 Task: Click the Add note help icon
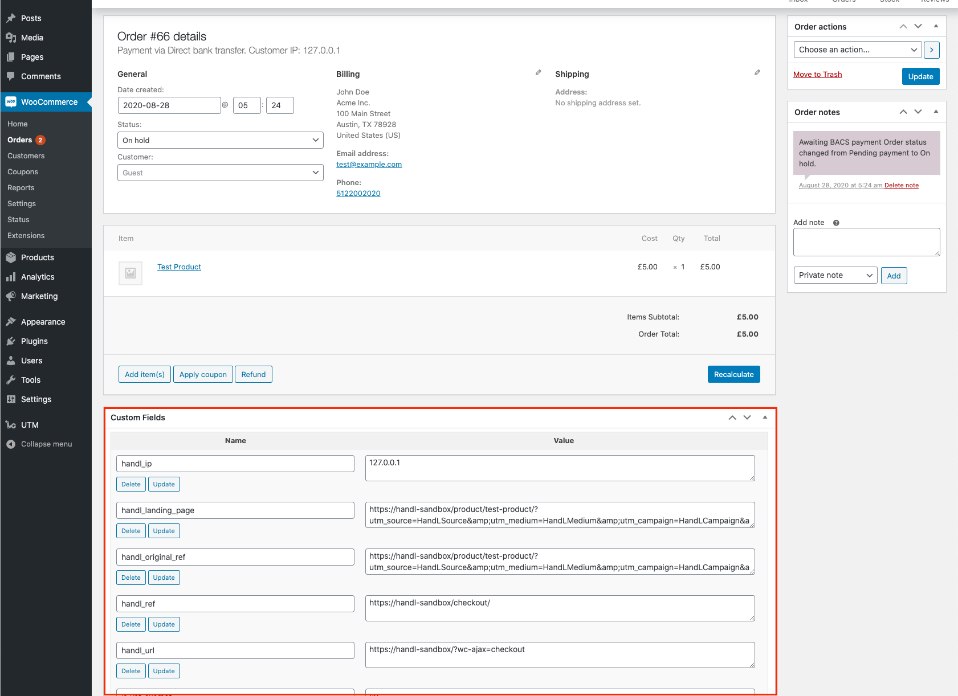[x=836, y=223]
